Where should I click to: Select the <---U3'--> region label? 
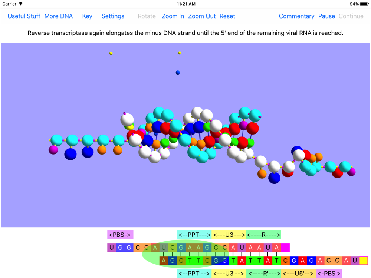point(229,273)
